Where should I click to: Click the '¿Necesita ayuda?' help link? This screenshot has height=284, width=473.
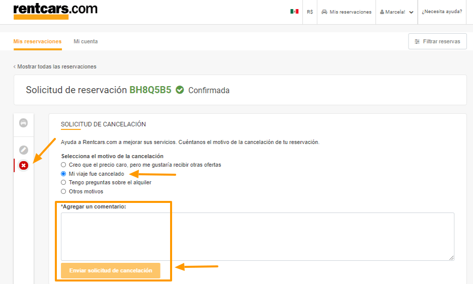tap(441, 12)
